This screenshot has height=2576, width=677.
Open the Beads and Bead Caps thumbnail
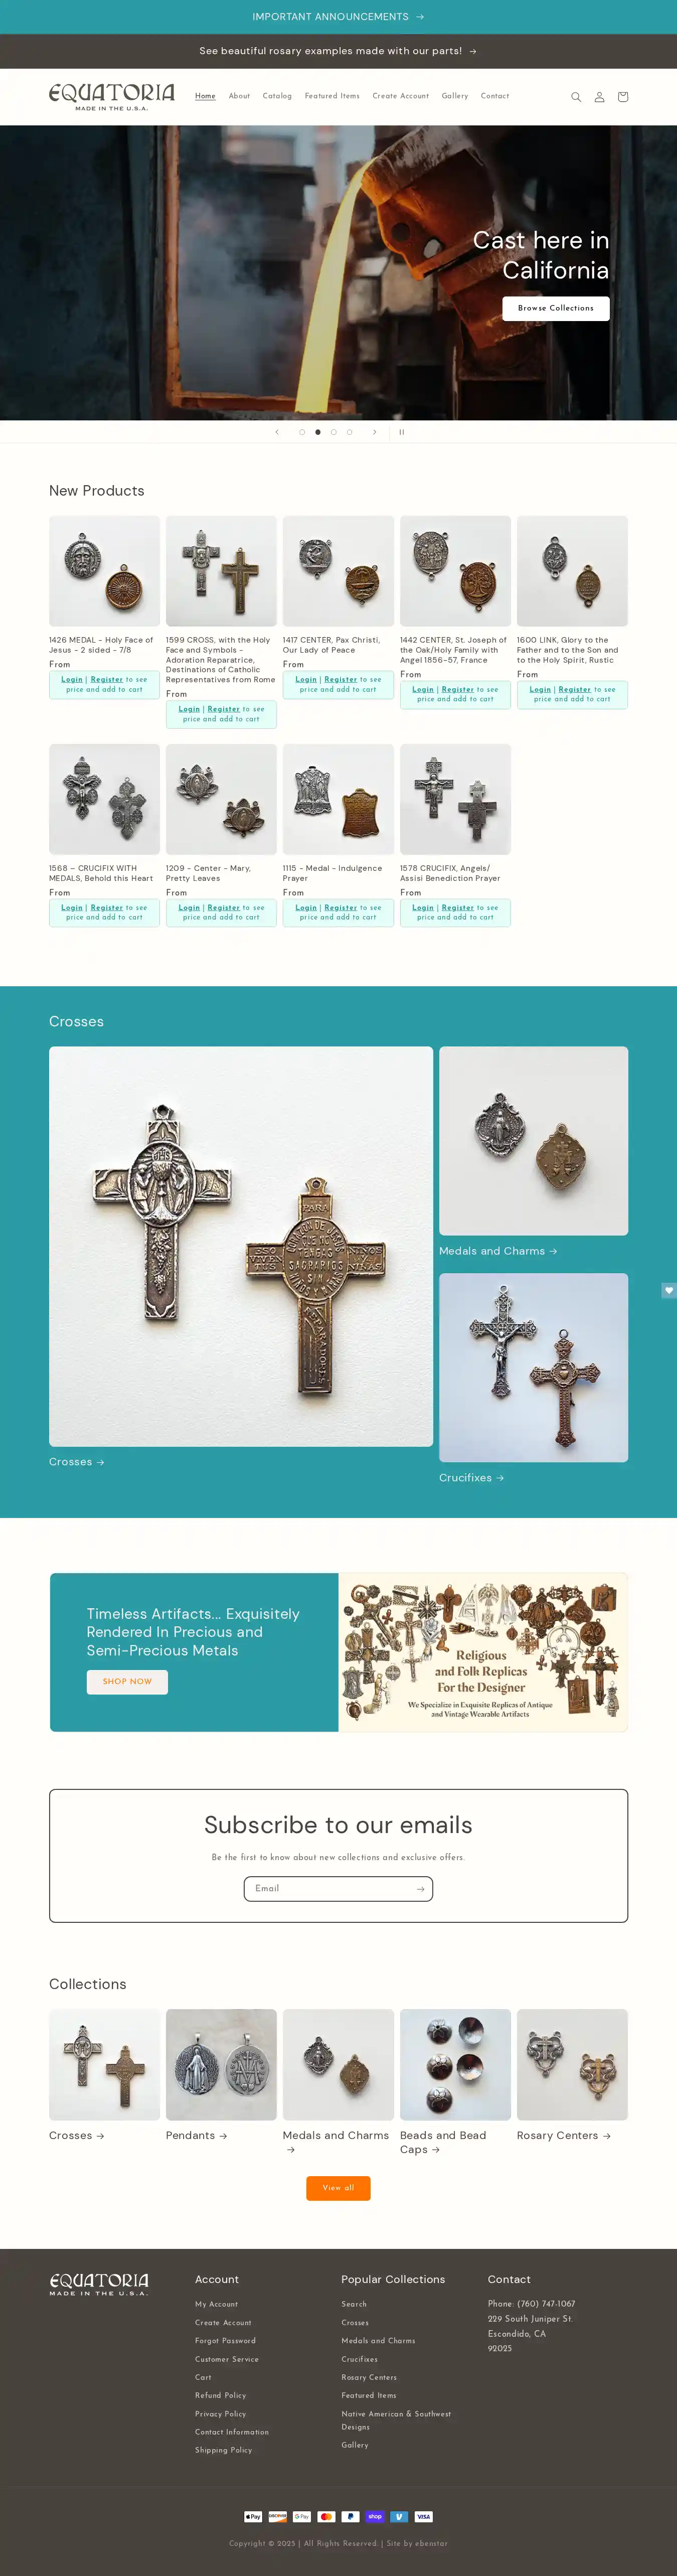coord(455,2065)
